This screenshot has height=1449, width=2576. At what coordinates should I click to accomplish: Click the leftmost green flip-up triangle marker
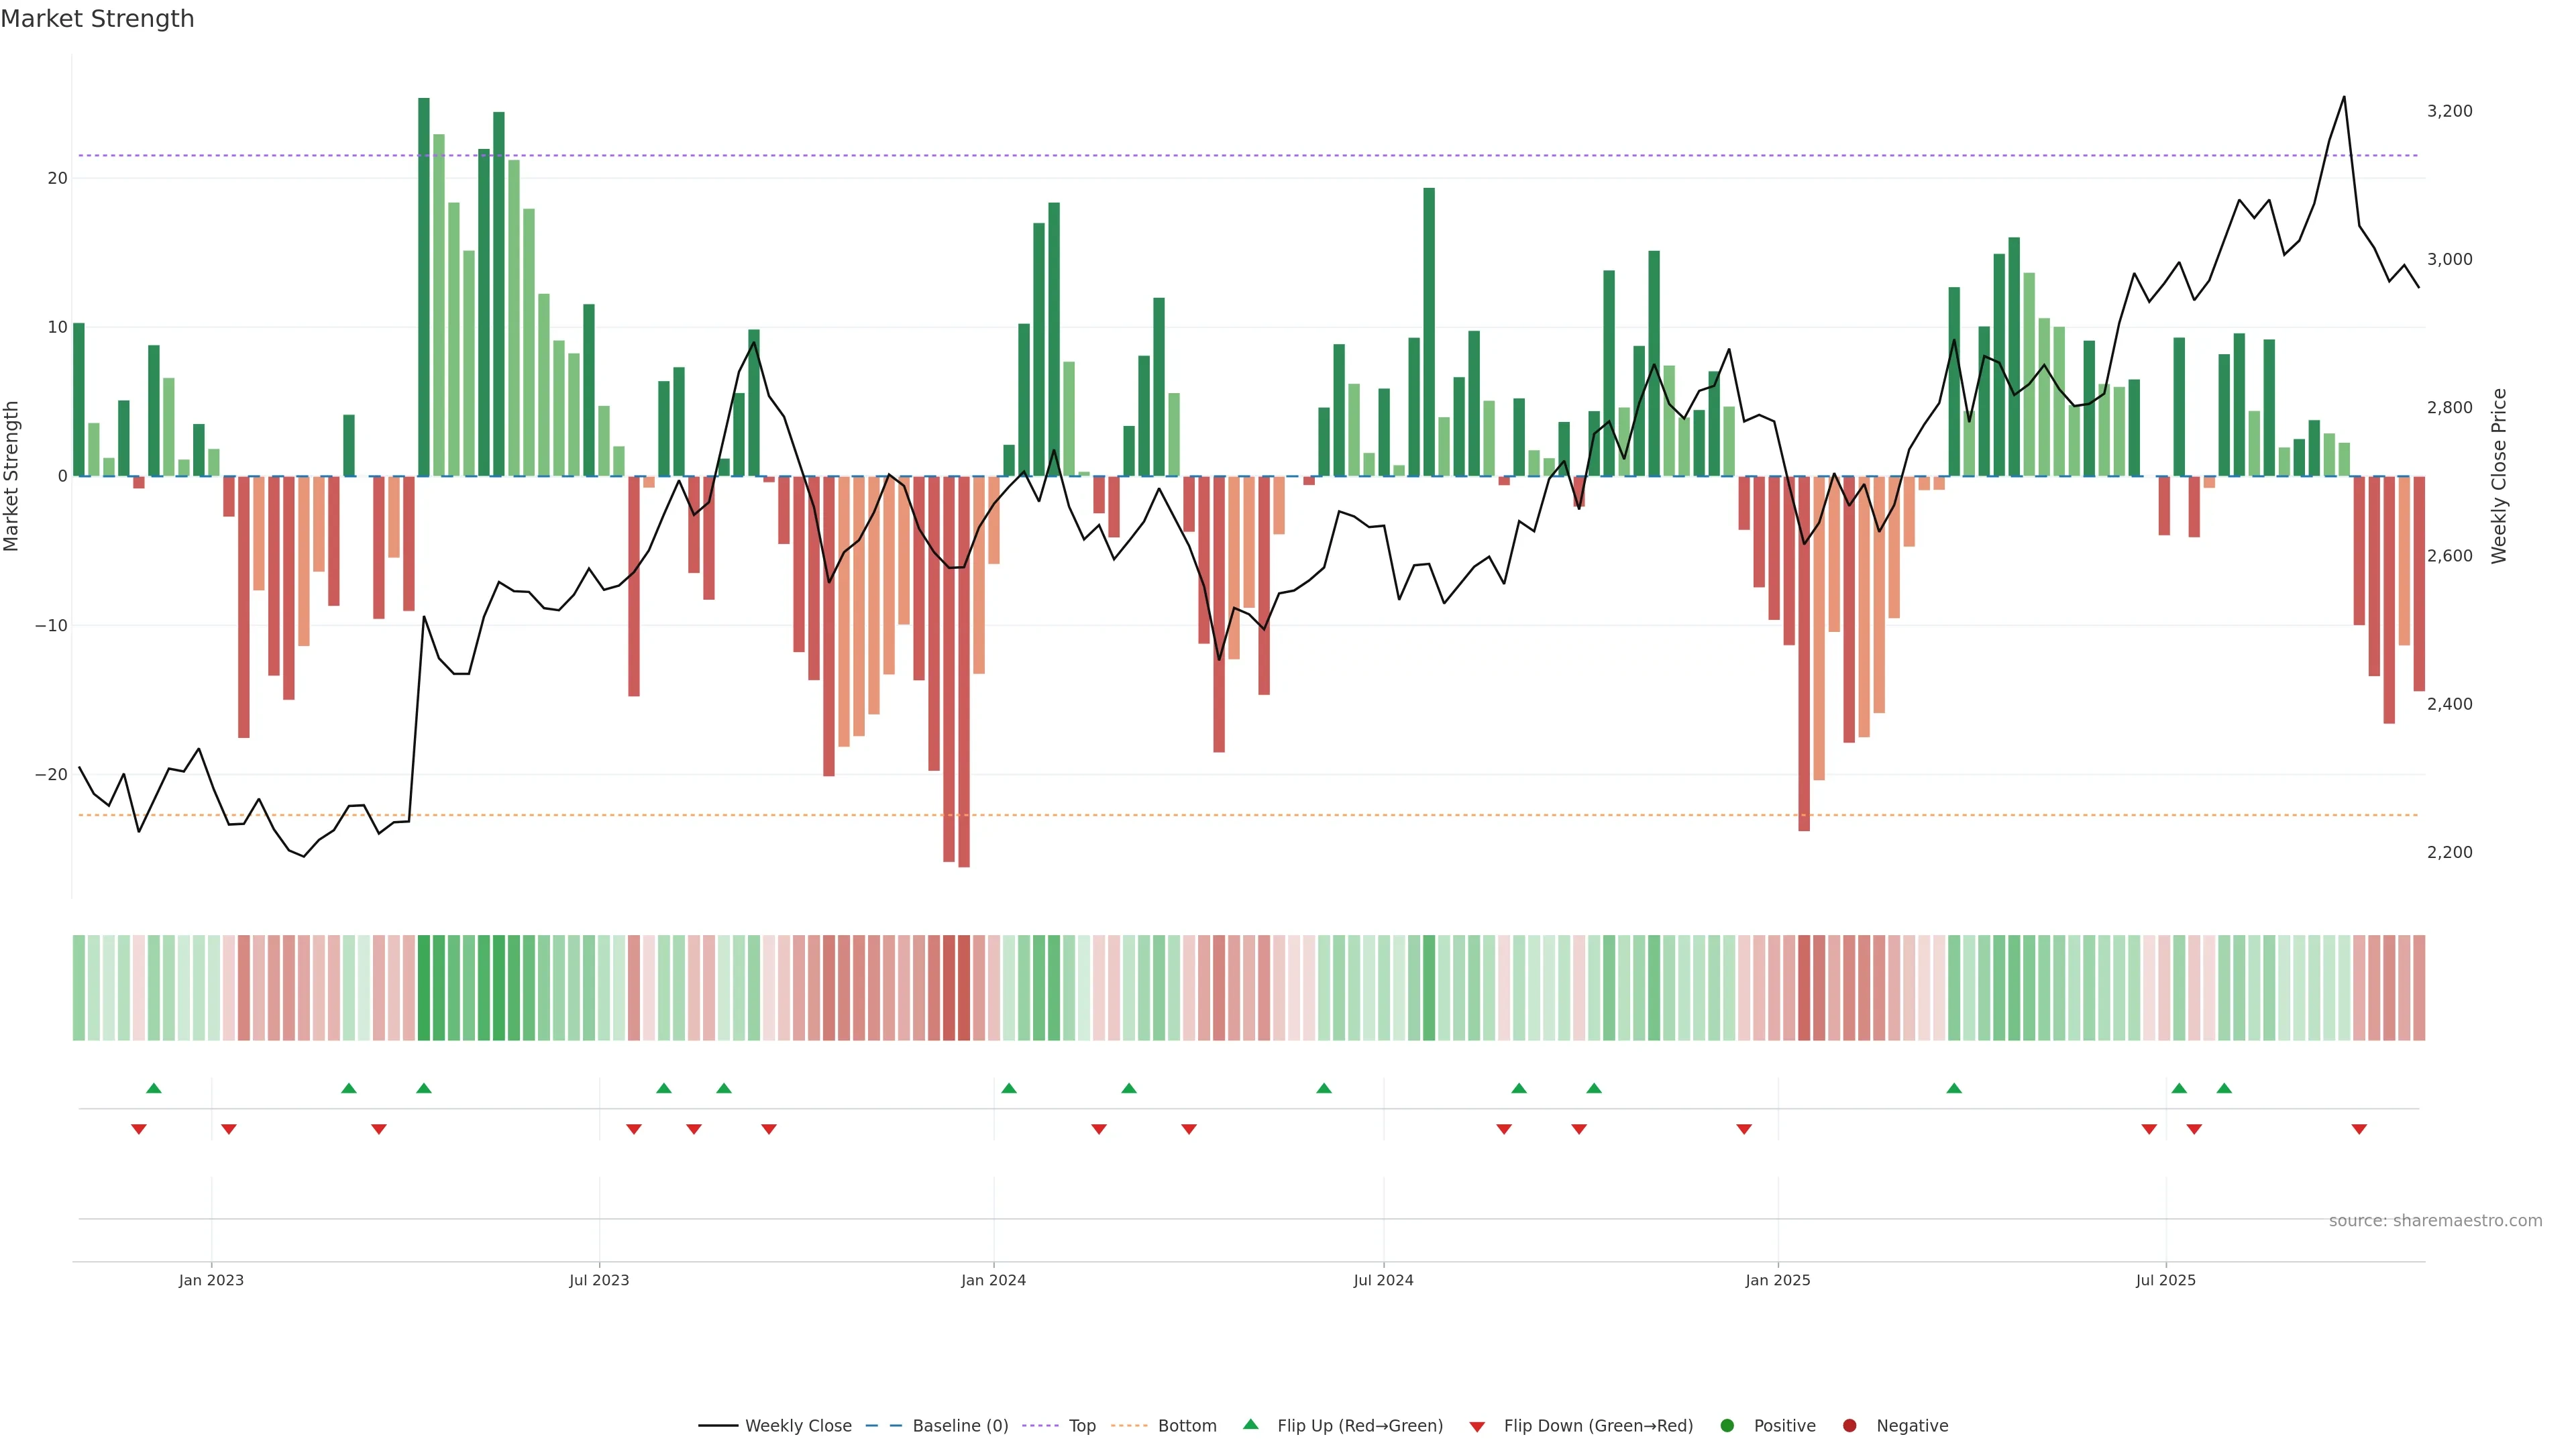pyautogui.click(x=153, y=1088)
